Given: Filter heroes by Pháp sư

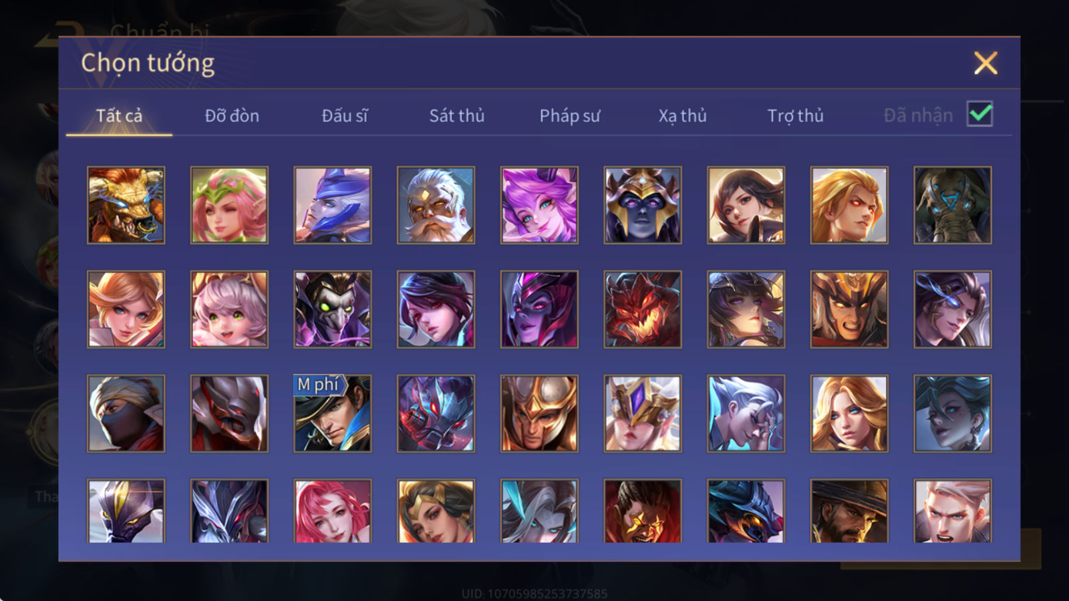Looking at the screenshot, I should (x=569, y=116).
